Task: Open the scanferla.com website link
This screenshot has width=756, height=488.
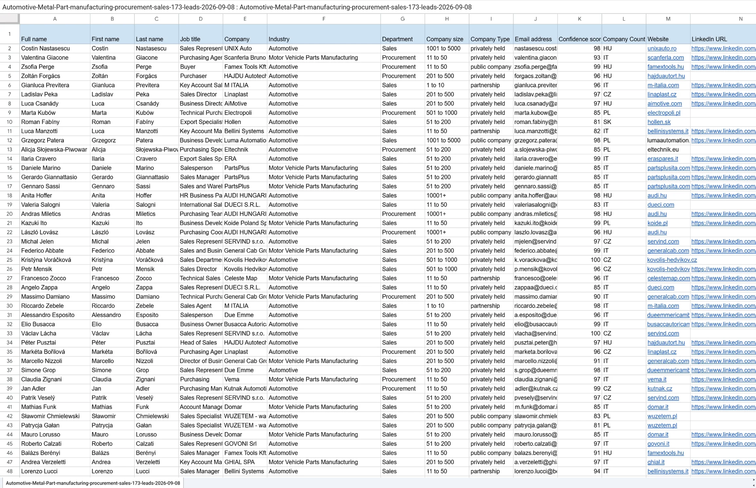Action: click(665, 58)
